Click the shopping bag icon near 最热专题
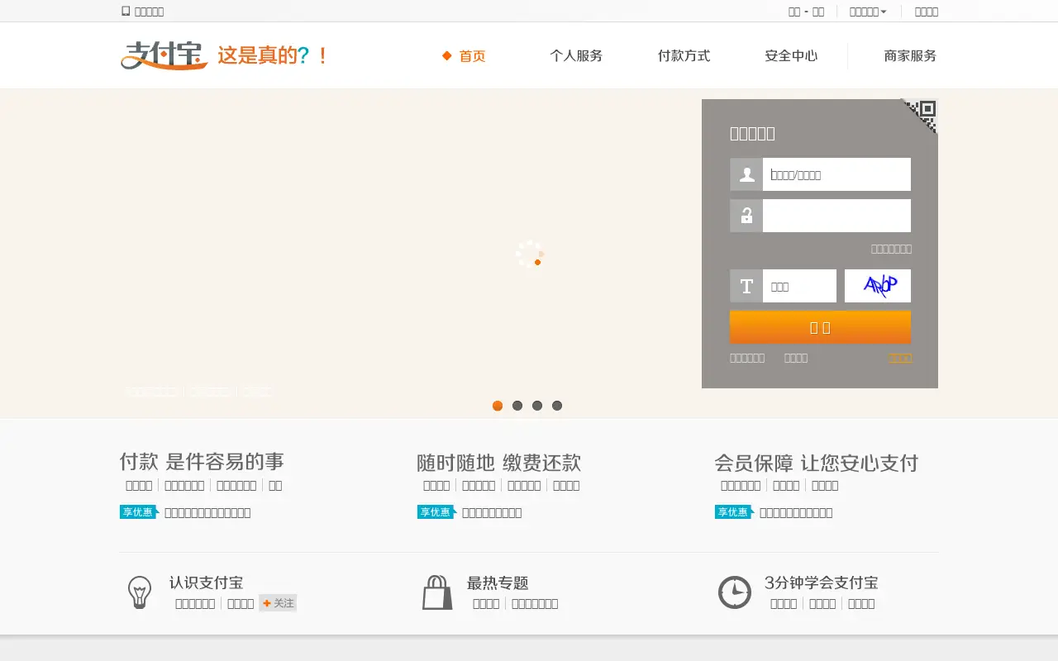Viewport: 1058px width, 661px height. tap(437, 592)
